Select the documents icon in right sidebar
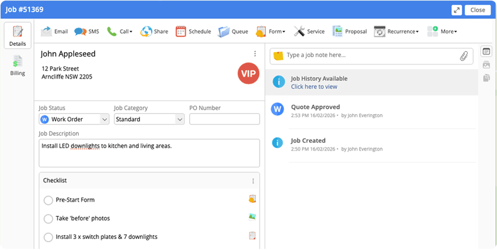 click(487, 78)
